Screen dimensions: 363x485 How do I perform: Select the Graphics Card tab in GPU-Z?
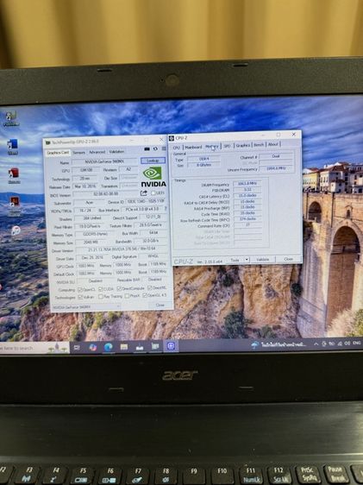click(58, 153)
